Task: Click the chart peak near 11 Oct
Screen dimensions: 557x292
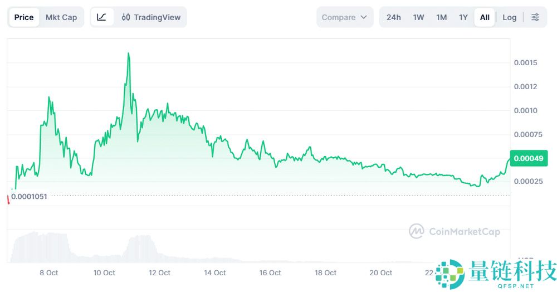Action: click(x=129, y=53)
